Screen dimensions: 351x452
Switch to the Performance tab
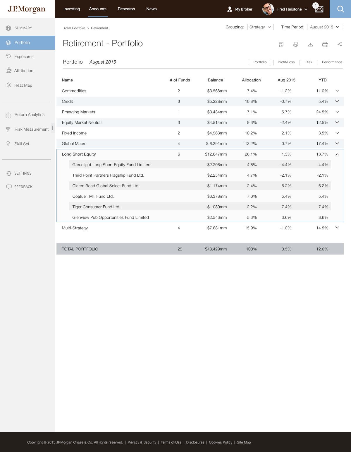coord(332,62)
